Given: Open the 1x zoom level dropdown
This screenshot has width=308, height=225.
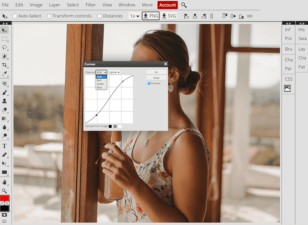Looking at the screenshot, I should tap(134, 16).
